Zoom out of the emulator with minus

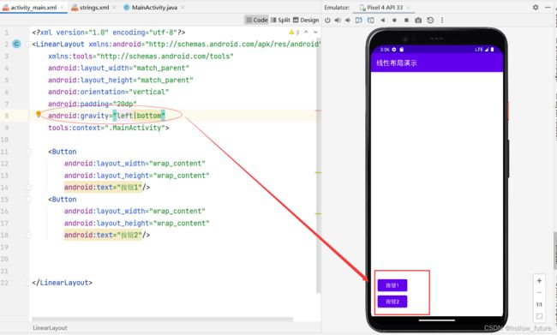tap(539, 293)
